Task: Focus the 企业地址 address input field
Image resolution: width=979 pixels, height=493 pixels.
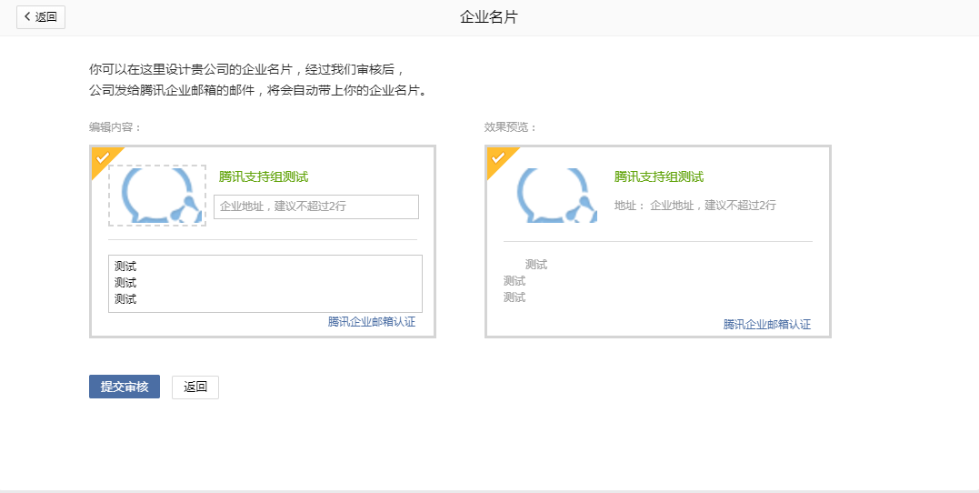Action: (x=315, y=206)
